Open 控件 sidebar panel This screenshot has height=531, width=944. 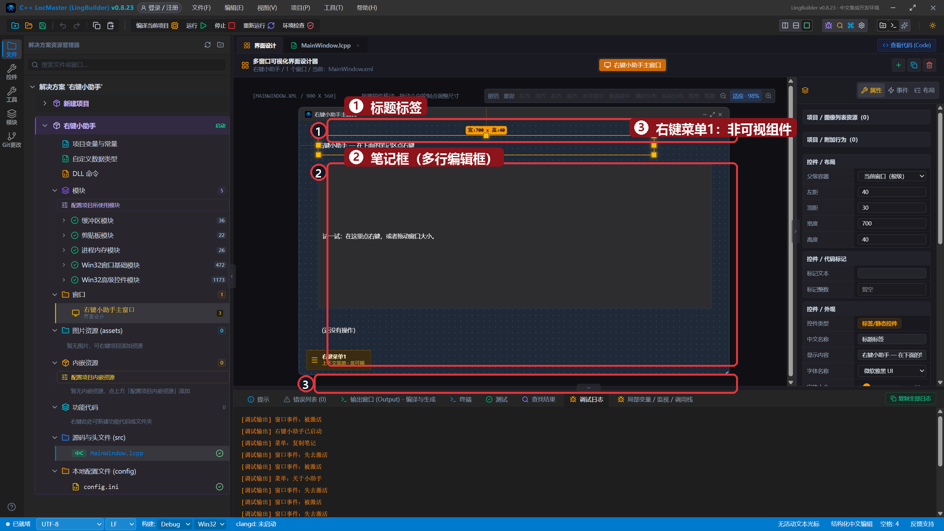12,72
